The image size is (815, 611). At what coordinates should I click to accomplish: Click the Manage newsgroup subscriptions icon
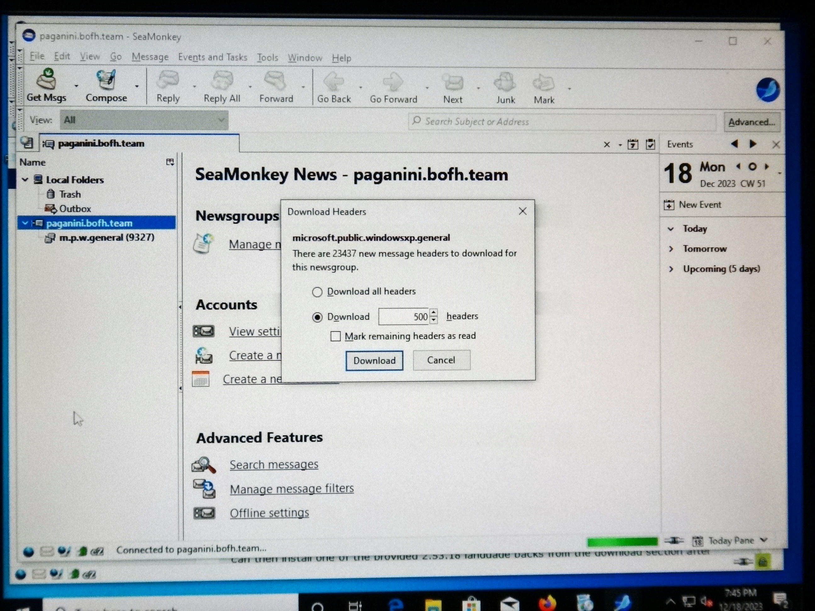click(203, 244)
